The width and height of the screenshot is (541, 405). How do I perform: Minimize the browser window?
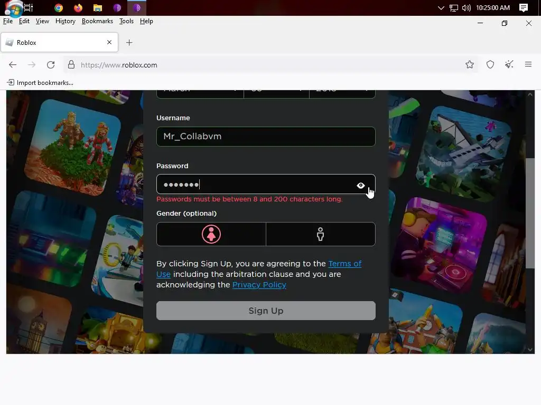point(480,23)
